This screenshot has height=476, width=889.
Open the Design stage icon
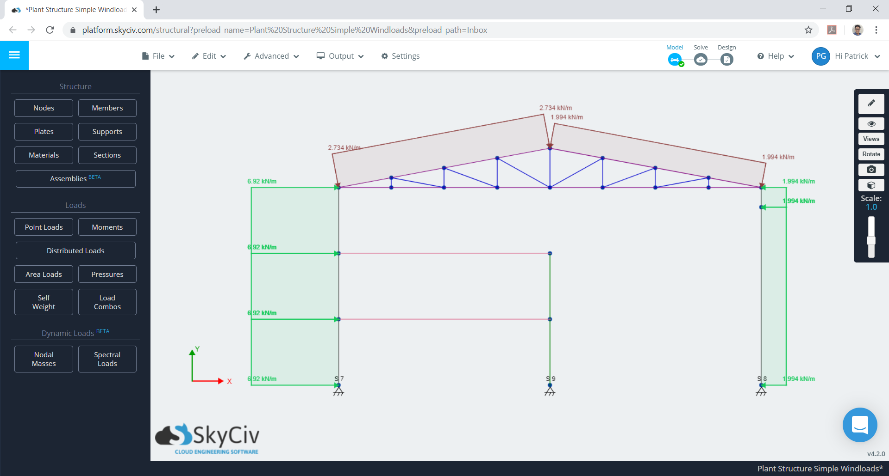pos(727,60)
